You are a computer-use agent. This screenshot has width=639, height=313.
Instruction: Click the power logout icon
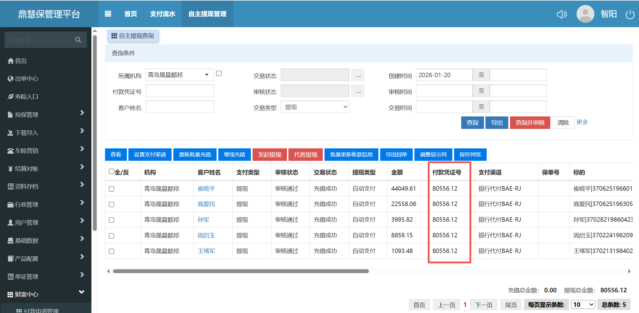click(x=630, y=14)
